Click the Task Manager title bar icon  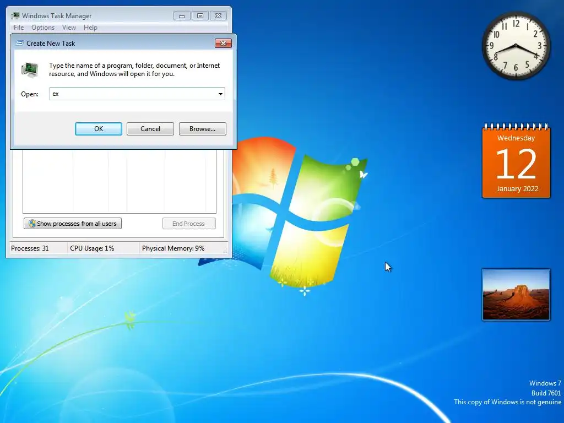pyautogui.click(x=15, y=15)
